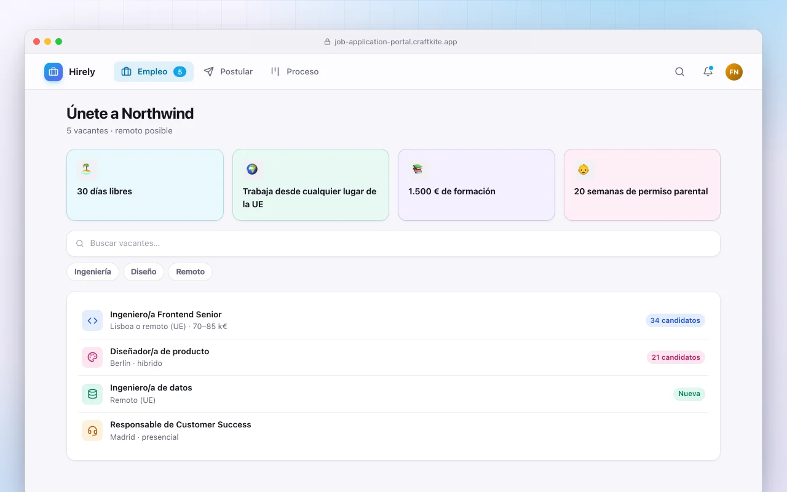
Task: Select the 20 semanas de permiso parental card
Action: coord(642,184)
